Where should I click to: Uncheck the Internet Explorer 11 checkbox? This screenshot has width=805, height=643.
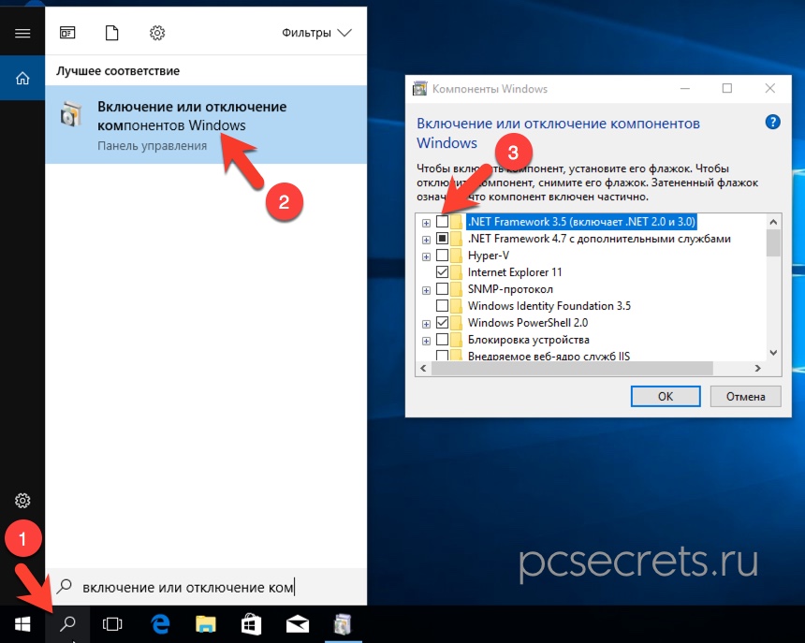point(443,272)
